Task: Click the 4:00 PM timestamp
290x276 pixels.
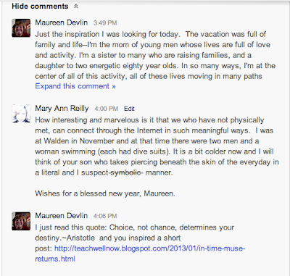Action: click(106, 109)
